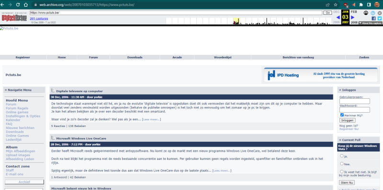
Task: Select poll answer Ja
Action: [342, 156]
